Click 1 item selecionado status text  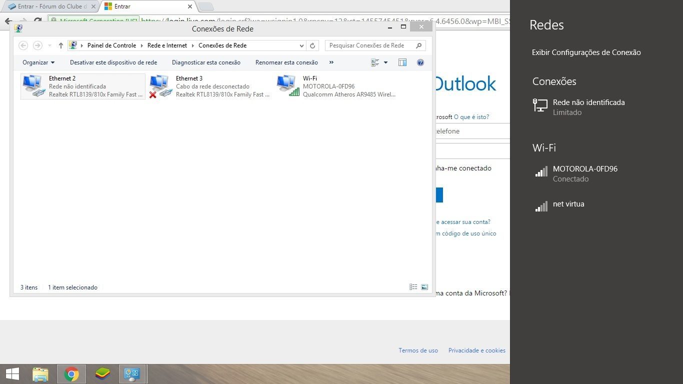pyautogui.click(x=73, y=287)
